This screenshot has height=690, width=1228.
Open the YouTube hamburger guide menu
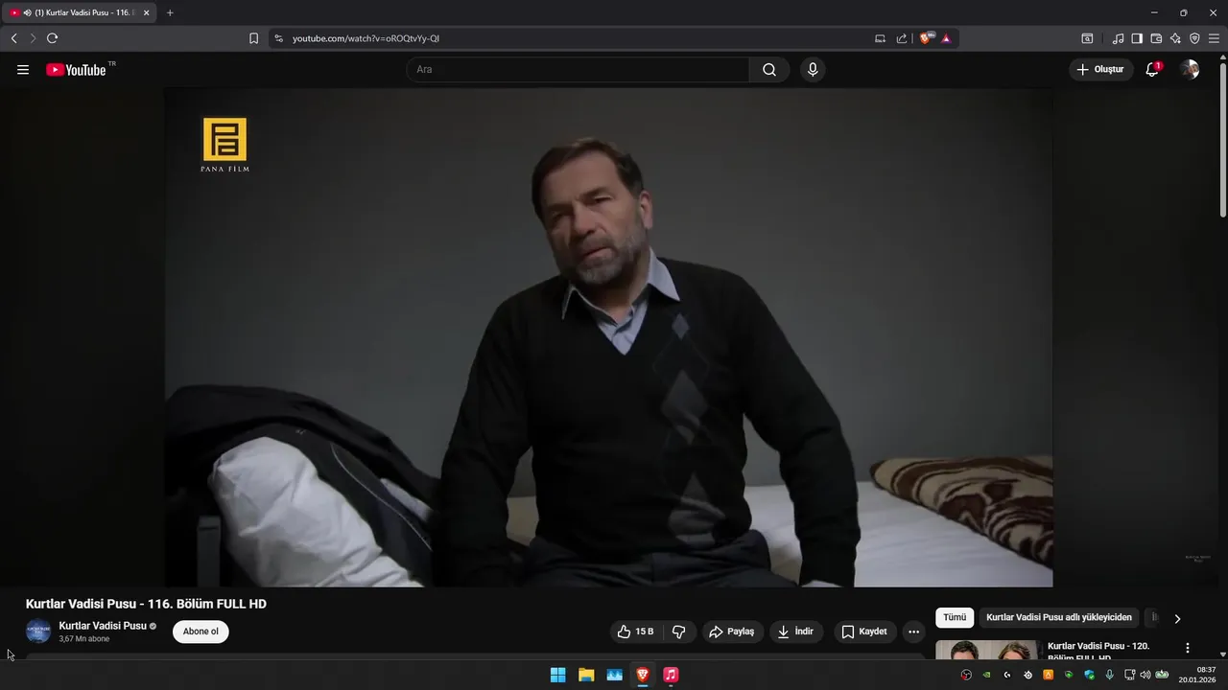pos(23,70)
